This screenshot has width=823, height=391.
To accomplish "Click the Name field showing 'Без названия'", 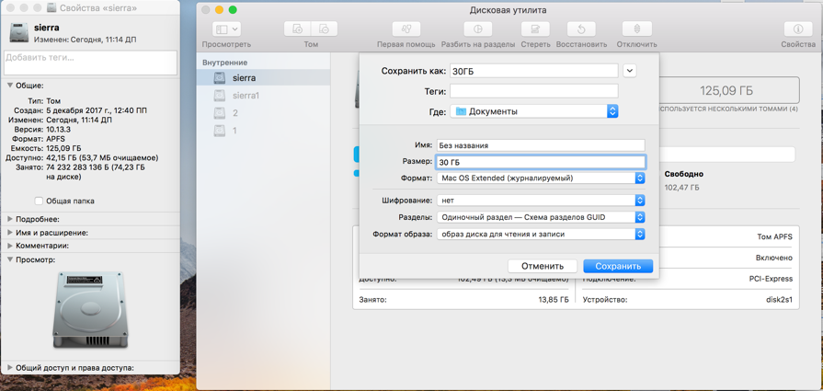I will 541,145.
